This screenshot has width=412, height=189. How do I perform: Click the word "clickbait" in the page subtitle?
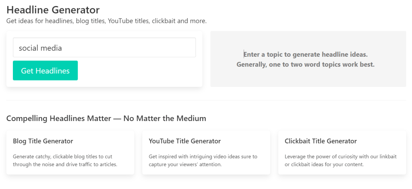166,21
